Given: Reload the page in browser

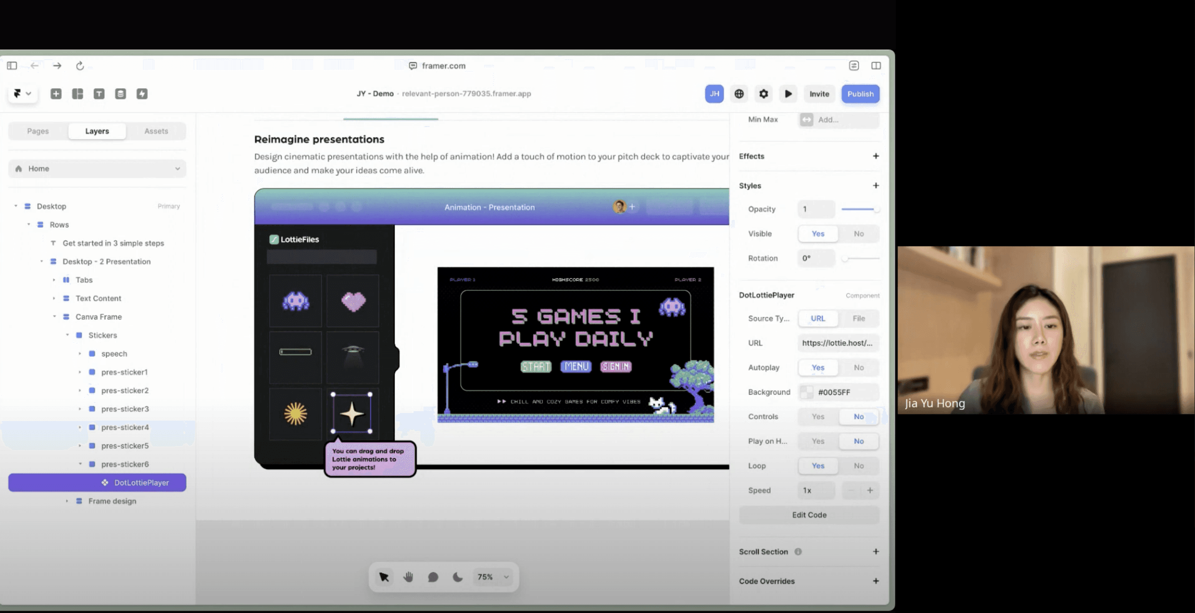Looking at the screenshot, I should pyautogui.click(x=80, y=66).
